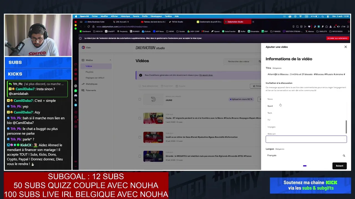Check the Tout sélectionner checkbox
Screen dimensions: 355x199
[x=140, y=86]
